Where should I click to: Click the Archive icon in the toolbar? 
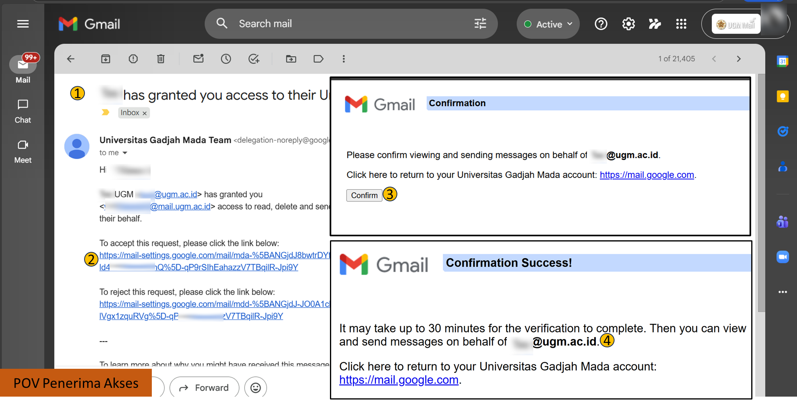pyautogui.click(x=106, y=59)
